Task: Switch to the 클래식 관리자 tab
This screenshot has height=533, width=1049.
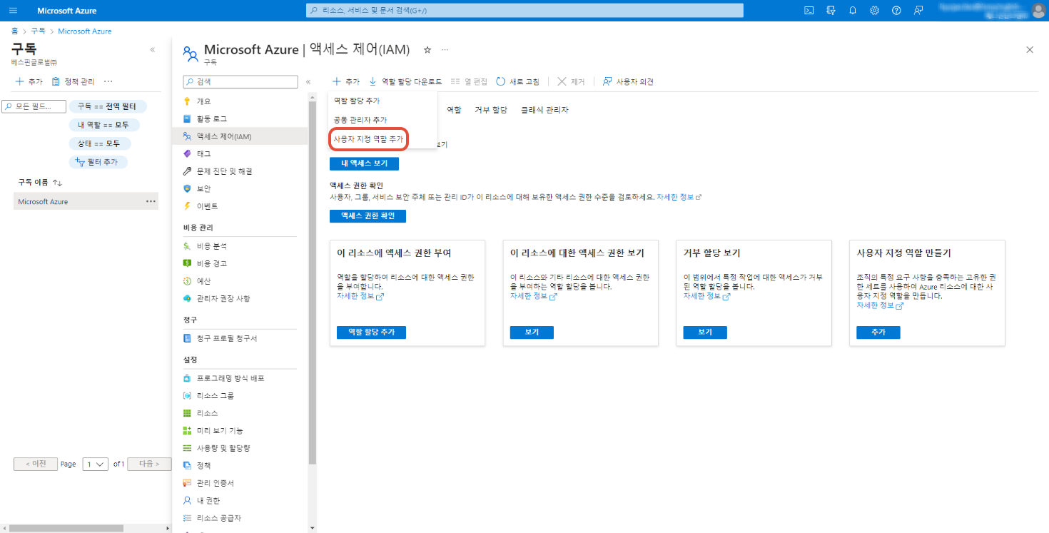Action: (544, 110)
